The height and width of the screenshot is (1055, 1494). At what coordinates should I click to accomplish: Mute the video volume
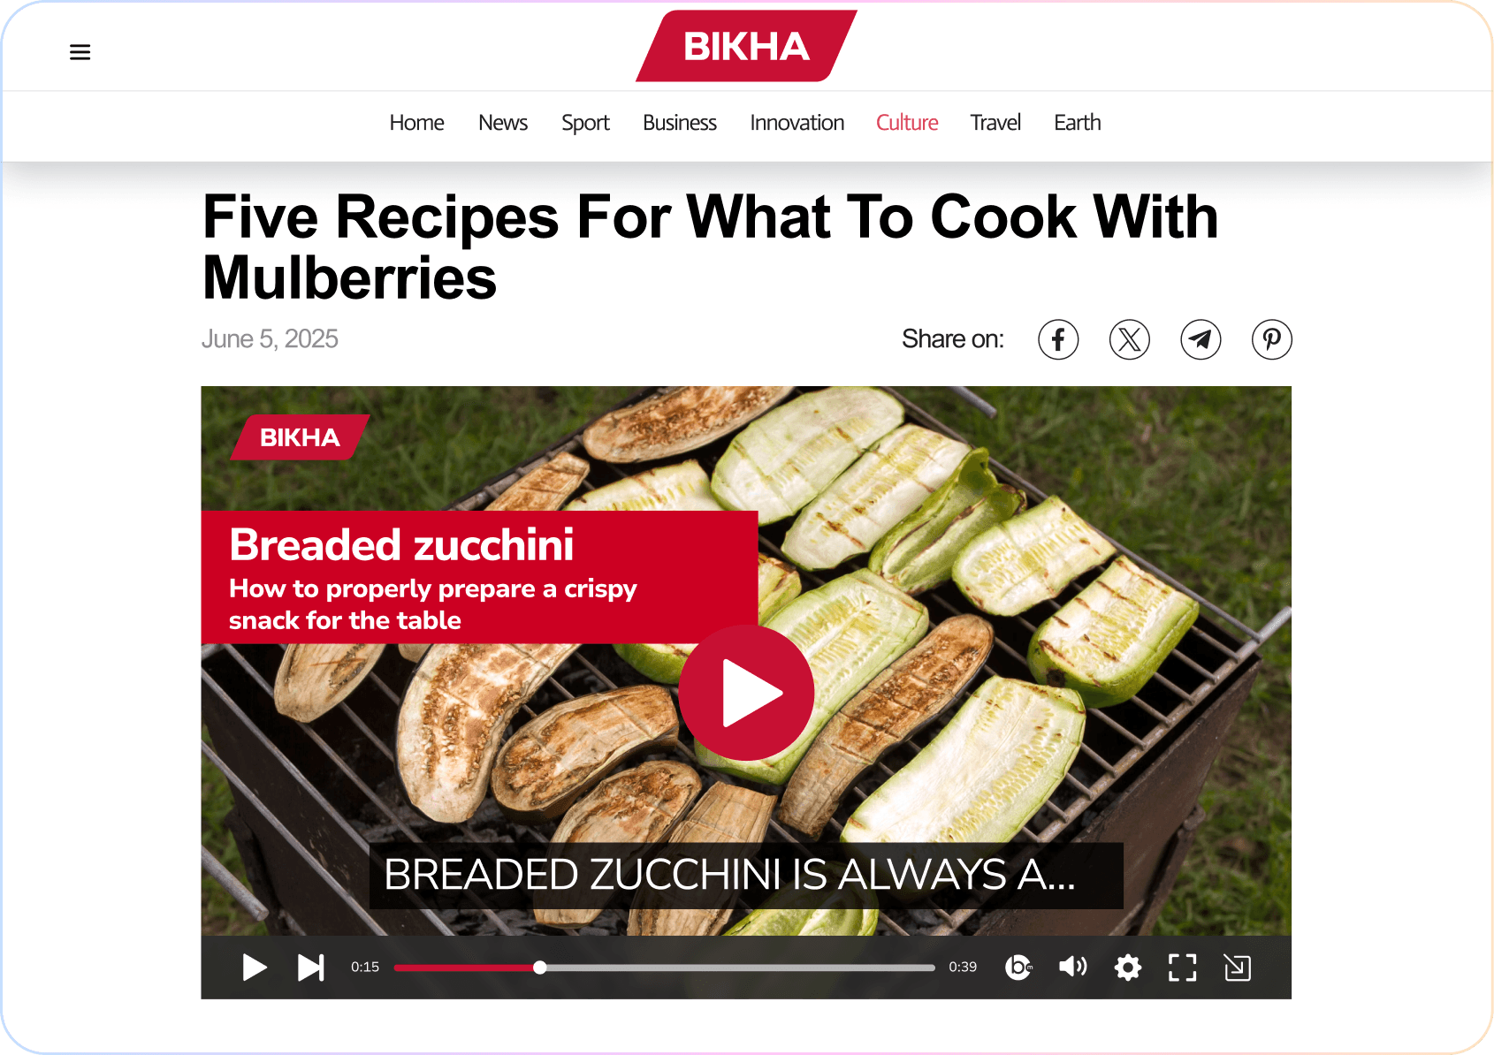(1073, 967)
